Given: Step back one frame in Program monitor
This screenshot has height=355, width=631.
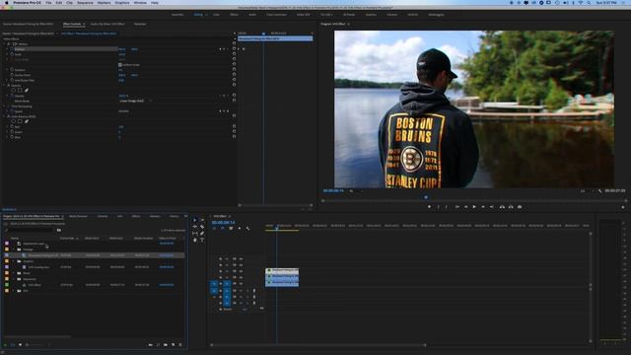Looking at the screenshot, I should click(465, 207).
